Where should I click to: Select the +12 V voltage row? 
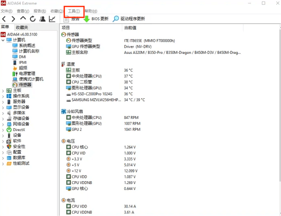coord(102,171)
